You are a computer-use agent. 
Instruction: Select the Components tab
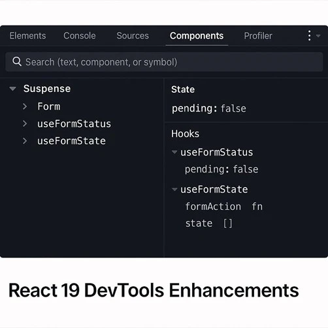pos(197,36)
